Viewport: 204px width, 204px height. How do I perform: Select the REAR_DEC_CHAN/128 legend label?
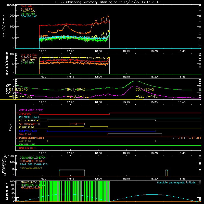[34, 164]
